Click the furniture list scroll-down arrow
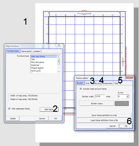 (59, 71)
